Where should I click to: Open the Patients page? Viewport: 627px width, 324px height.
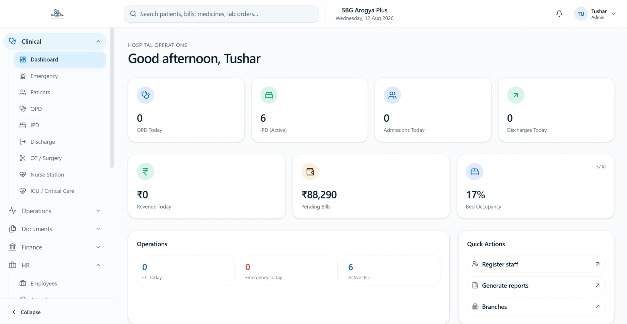[60, 92]
